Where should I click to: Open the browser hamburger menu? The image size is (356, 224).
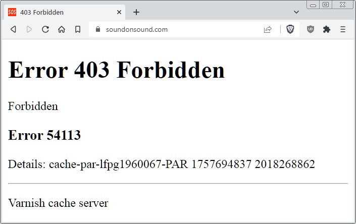tap(343, 29)
